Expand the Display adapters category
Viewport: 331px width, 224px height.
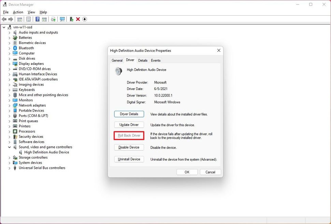click(x=9, y=63)
